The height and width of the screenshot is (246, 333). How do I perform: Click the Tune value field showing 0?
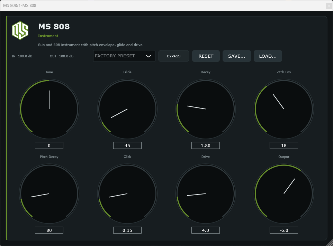click(x=49, y=145)
